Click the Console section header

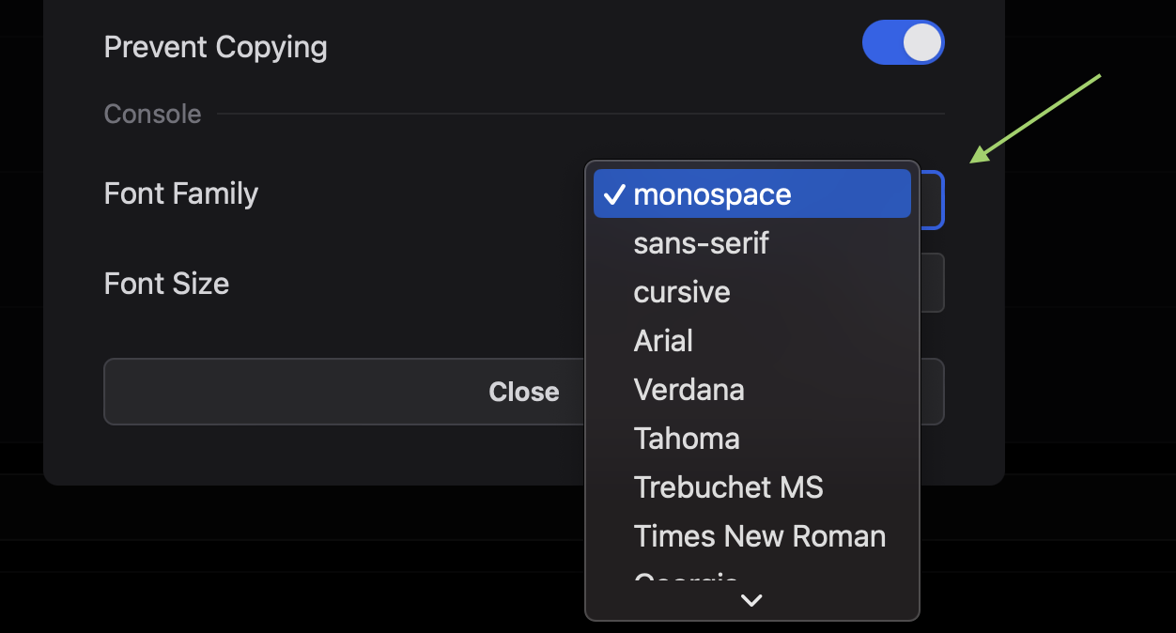tap(152, 114)
